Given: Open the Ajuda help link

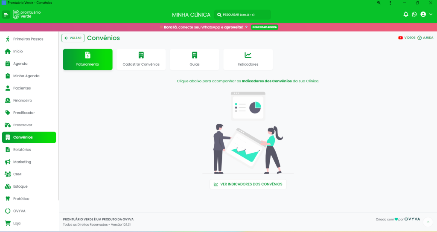Looking at the screenshot, I should pyautogui.click(x=425, y=38).
